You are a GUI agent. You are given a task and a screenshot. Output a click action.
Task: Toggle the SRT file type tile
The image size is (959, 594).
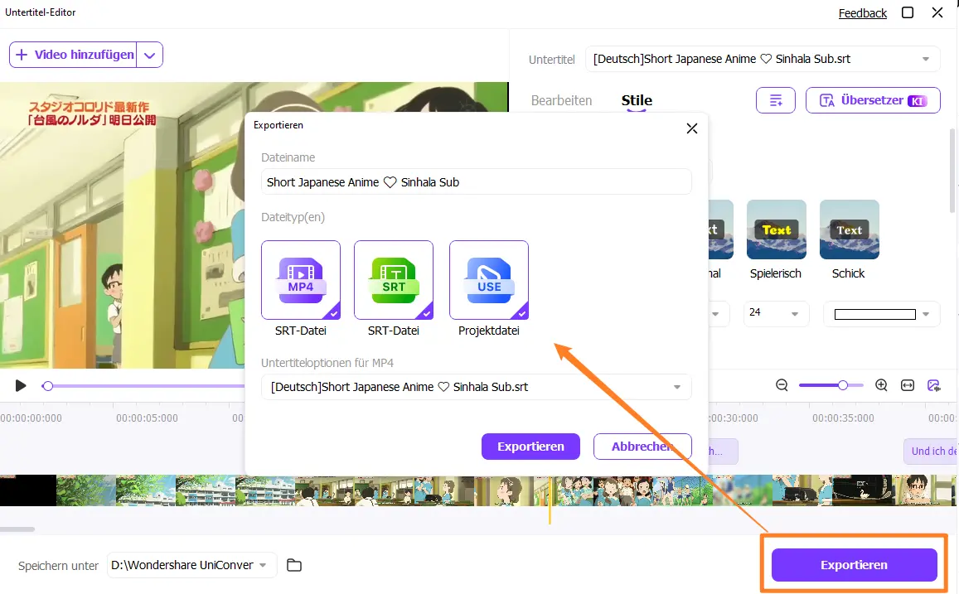[394, 280]
